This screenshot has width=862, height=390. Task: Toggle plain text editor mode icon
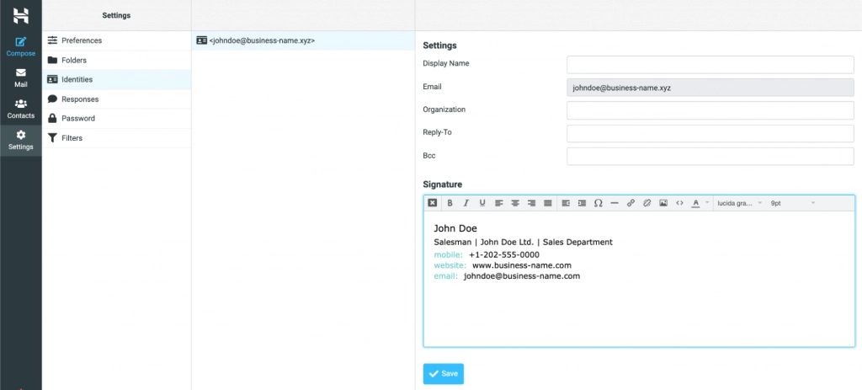click(433, 203)
